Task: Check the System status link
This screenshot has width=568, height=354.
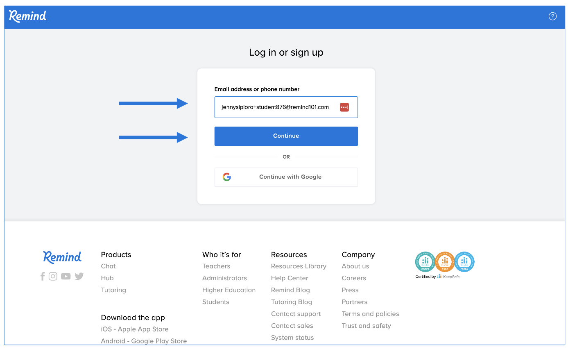Action: tap(292, 338)
